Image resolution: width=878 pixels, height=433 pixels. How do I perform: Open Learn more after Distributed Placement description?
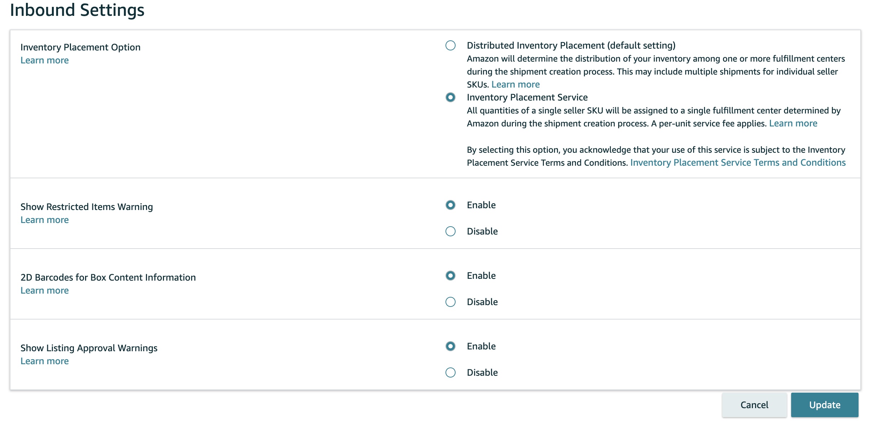pyautogui.click(x=515, y=84)
